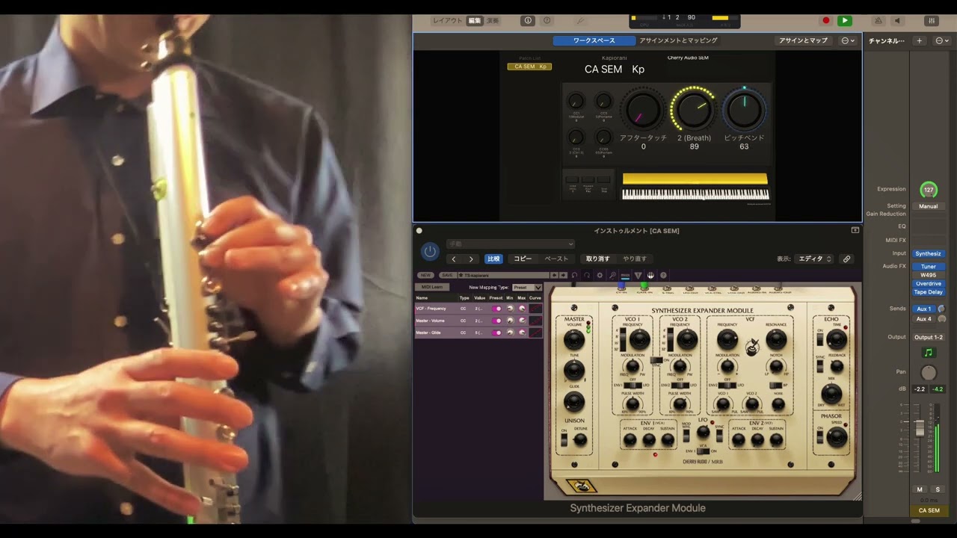This screenshot has width=957, height=538.
Task: Click the 比較 compare button
Action: (493, 259)
